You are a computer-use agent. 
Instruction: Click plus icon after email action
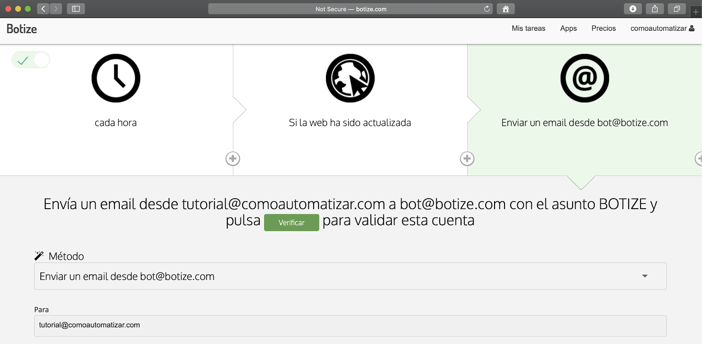699,159
